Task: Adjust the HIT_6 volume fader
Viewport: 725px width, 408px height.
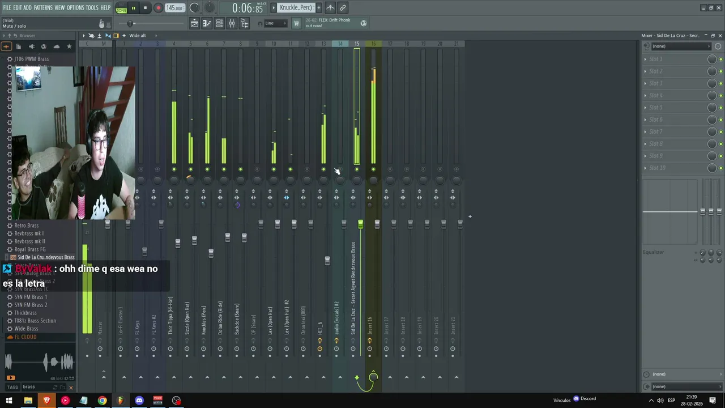Action: [x=327, y=261]
